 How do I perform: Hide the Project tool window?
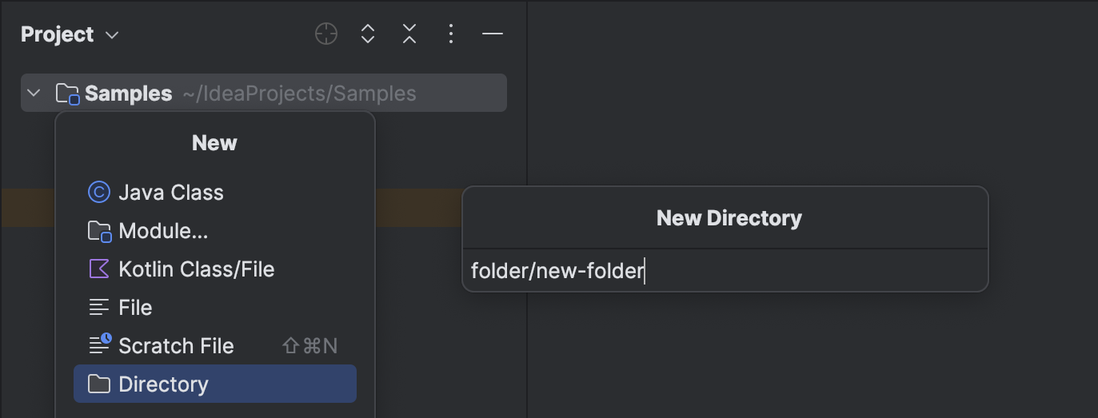pyautogui.click(x=493, y=34)
